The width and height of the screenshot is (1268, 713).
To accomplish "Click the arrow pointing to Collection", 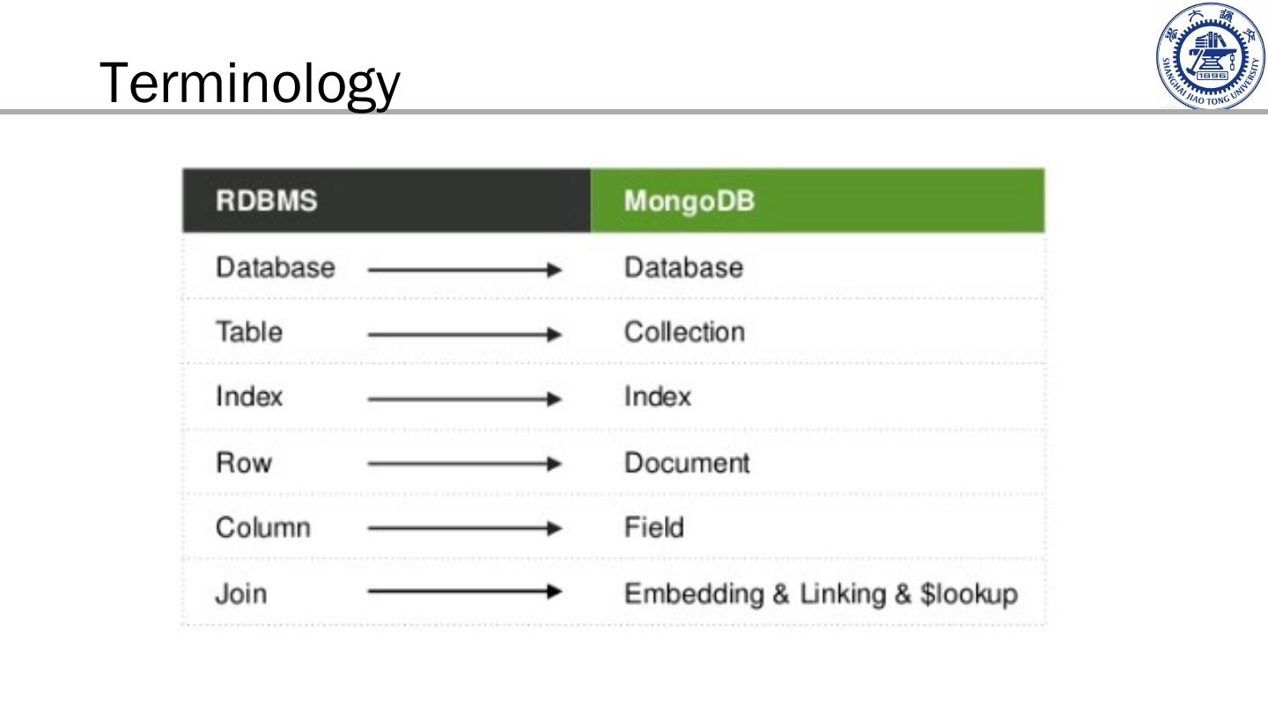I will point(464,334).
